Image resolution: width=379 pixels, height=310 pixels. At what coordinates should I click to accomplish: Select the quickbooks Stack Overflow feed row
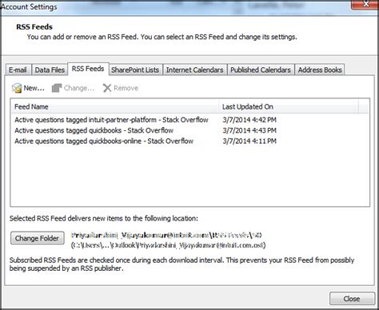189,130
